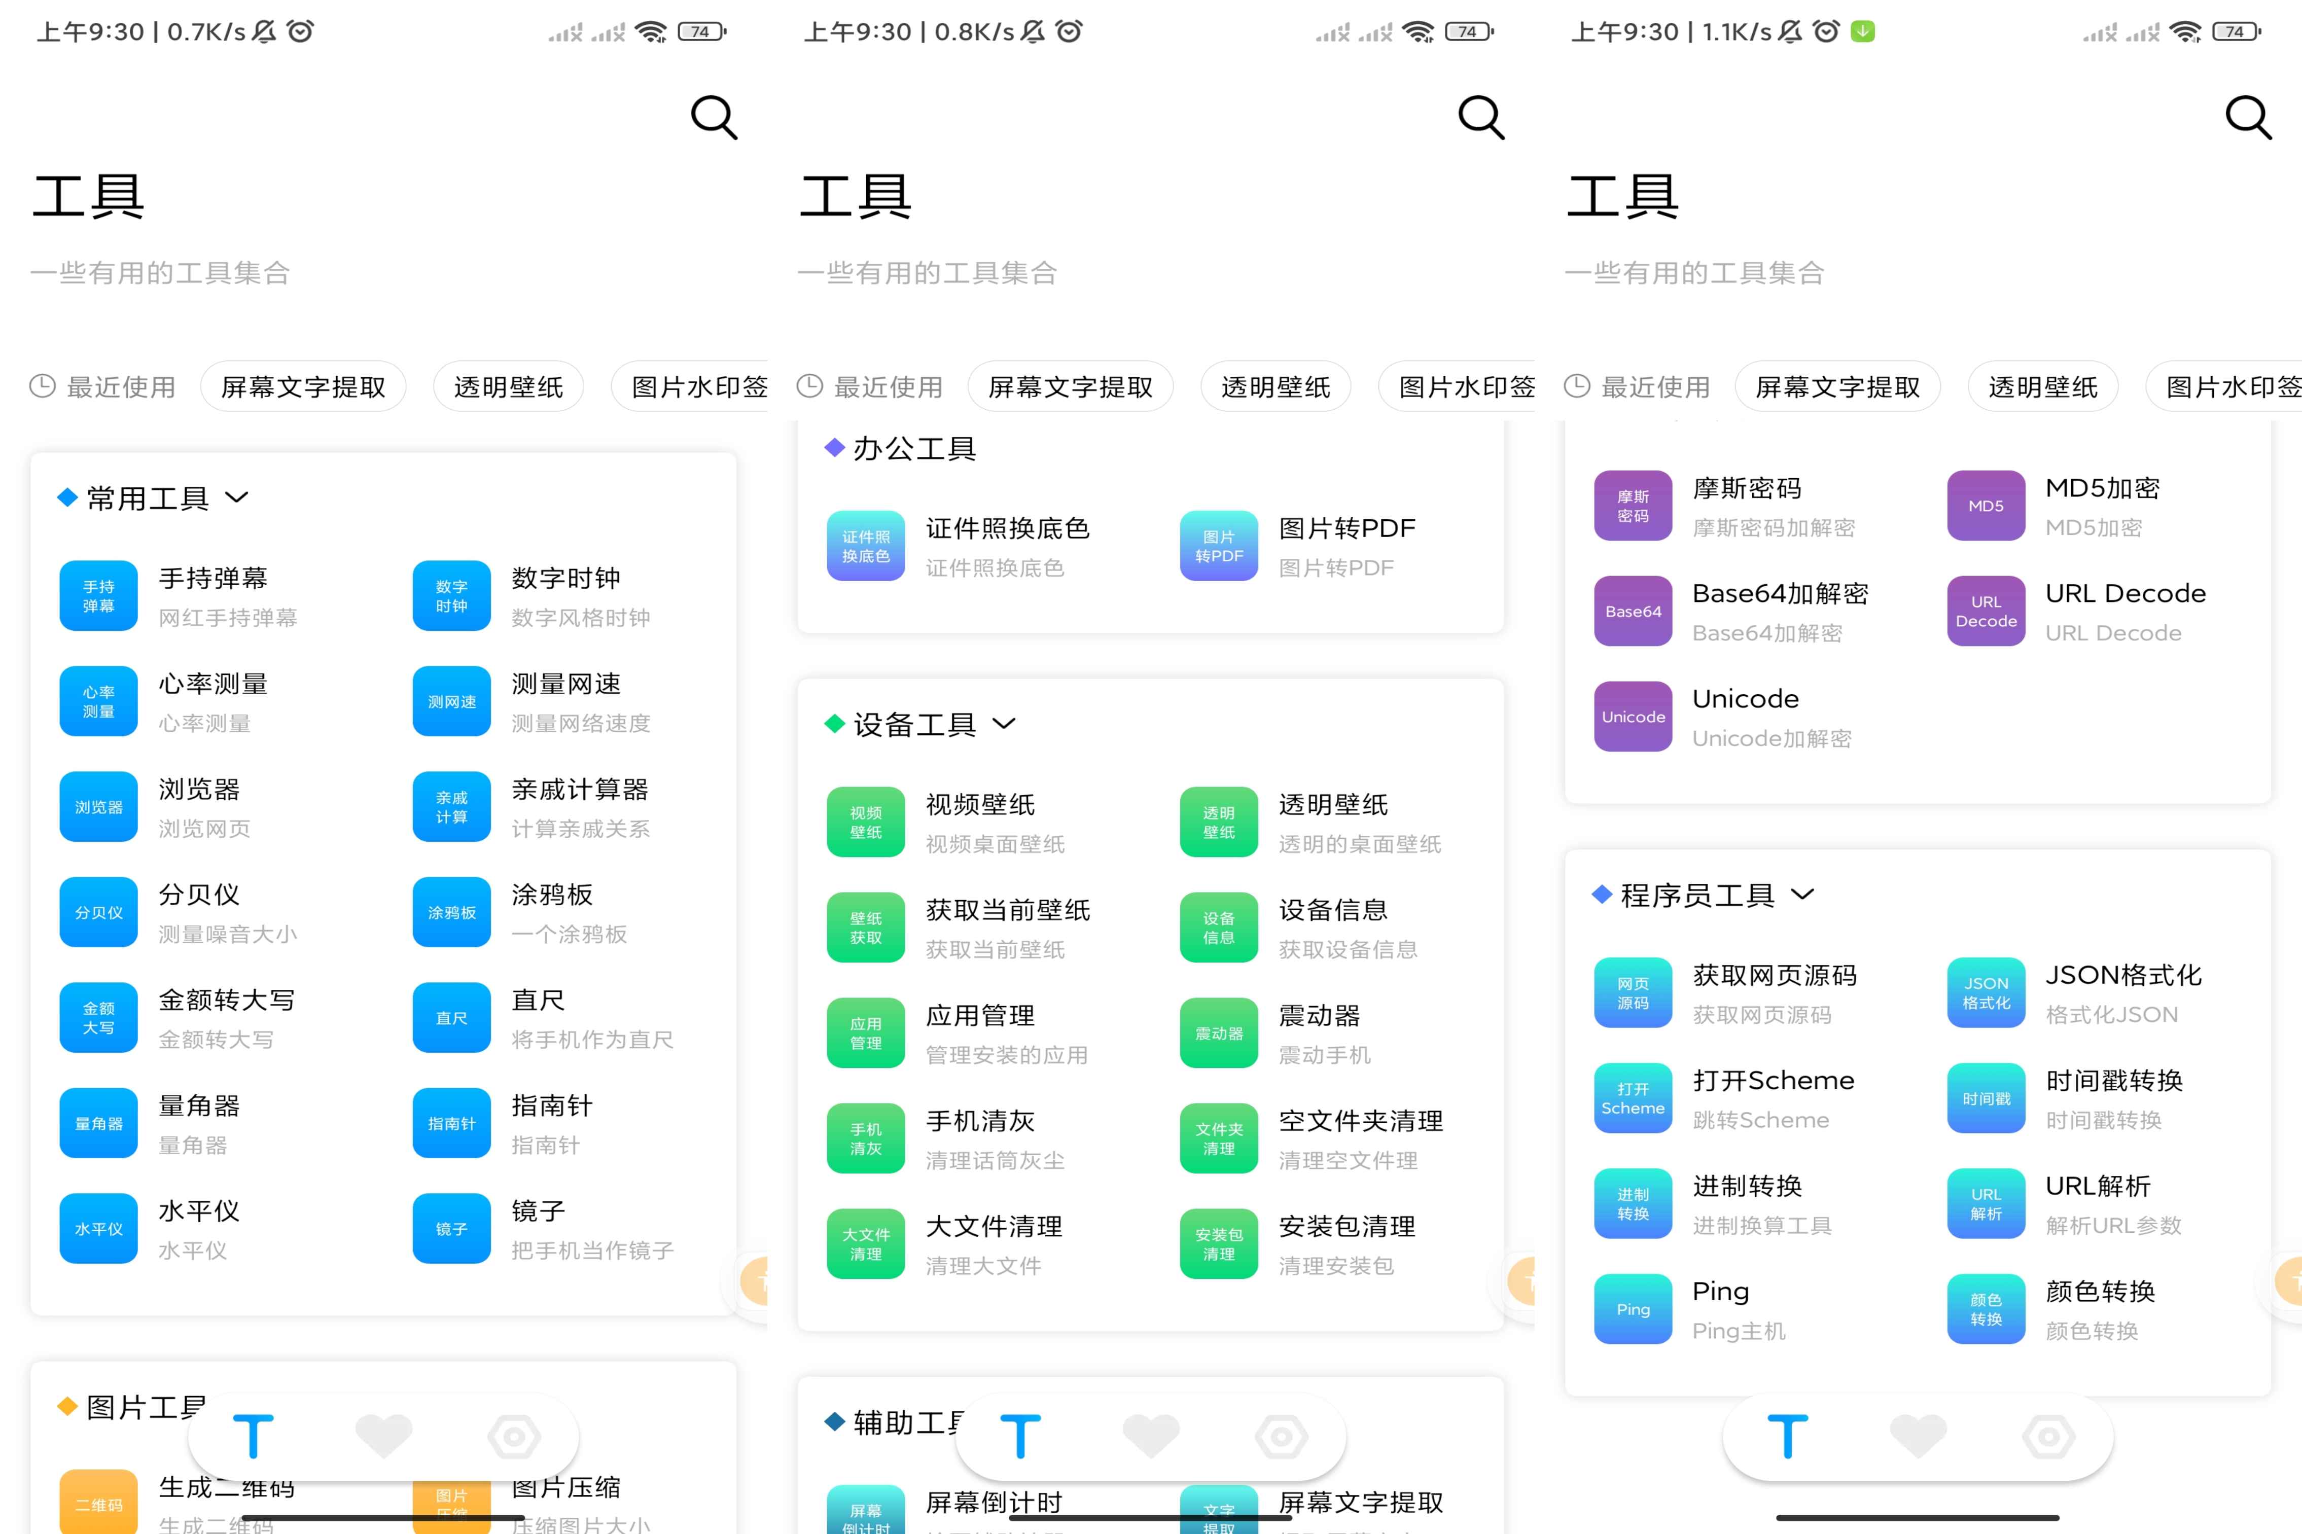Collapse the 设备工具 section chevron
The image size is (2302, 1534).
tap(1004, 724)
